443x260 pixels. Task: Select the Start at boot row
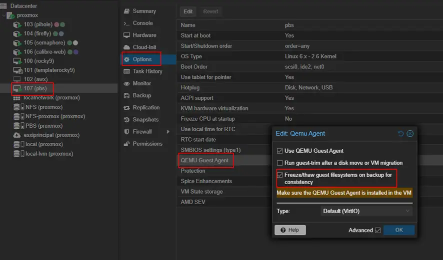pyautogui.click(x=310, y=35)
